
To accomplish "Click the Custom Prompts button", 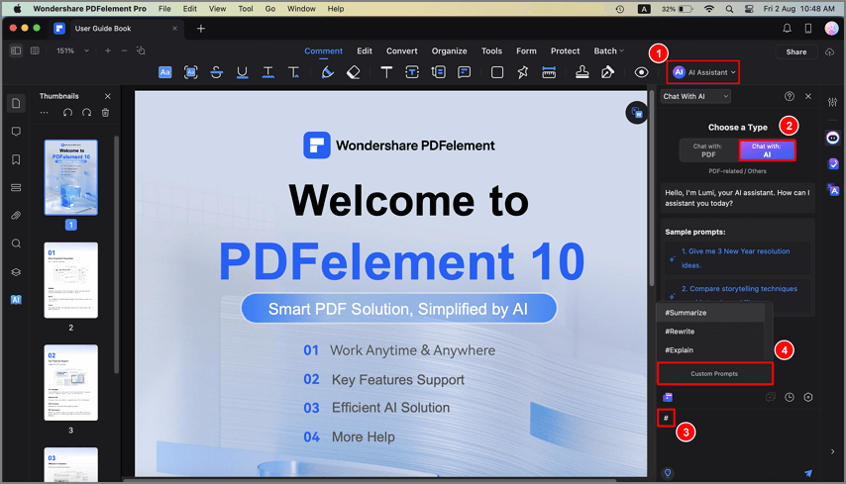I will tap(714, 373).
